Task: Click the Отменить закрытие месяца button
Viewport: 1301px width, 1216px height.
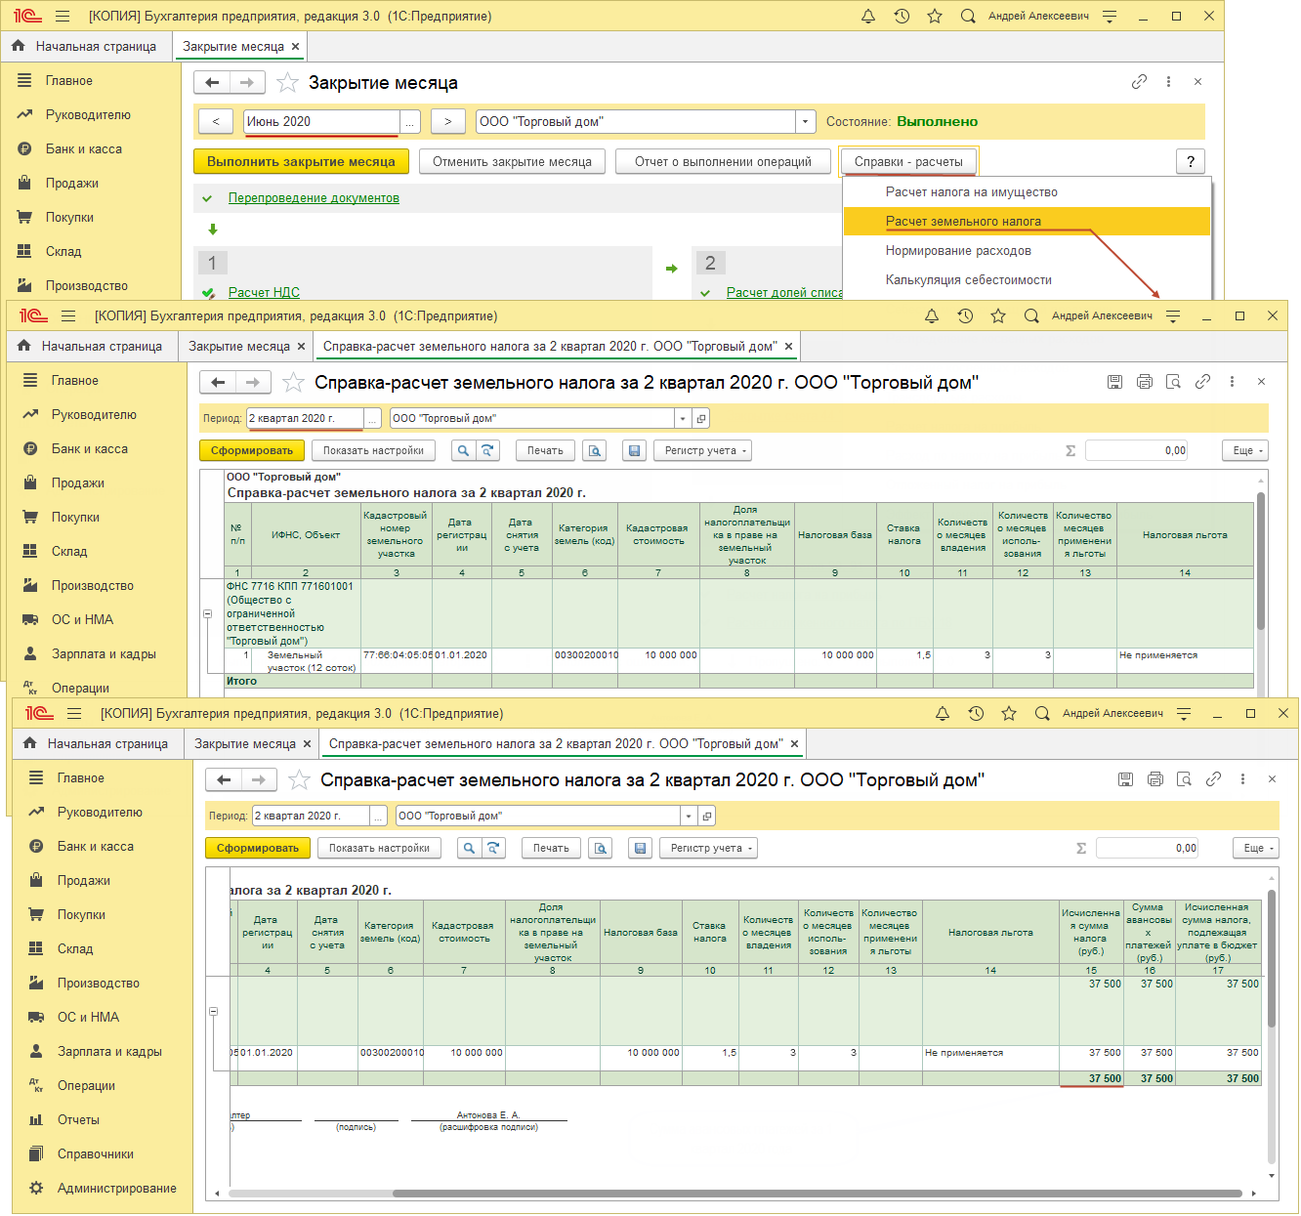Action: coord(513,162)
